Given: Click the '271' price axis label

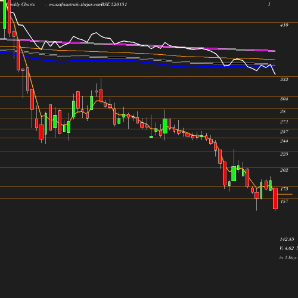Looking at the screenshot, I should pos(284,122).
